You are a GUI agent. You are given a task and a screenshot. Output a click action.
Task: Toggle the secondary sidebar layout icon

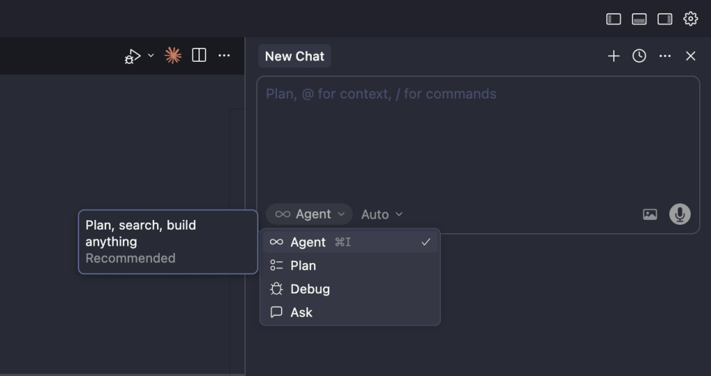665,19
